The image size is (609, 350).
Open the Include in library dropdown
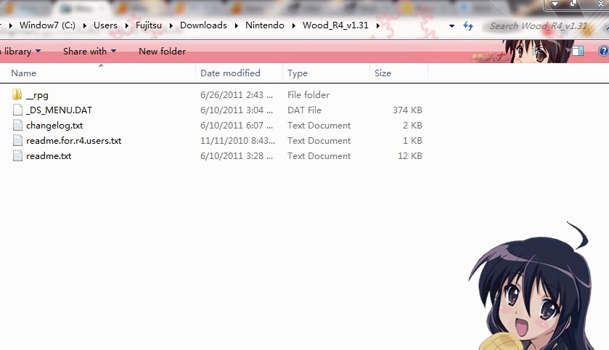pos(20,51)
